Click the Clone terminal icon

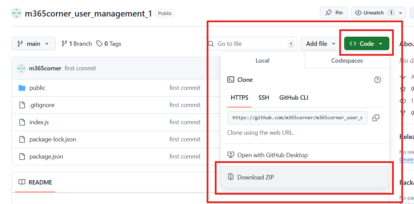pyautogui.click(x=231, y=80)
